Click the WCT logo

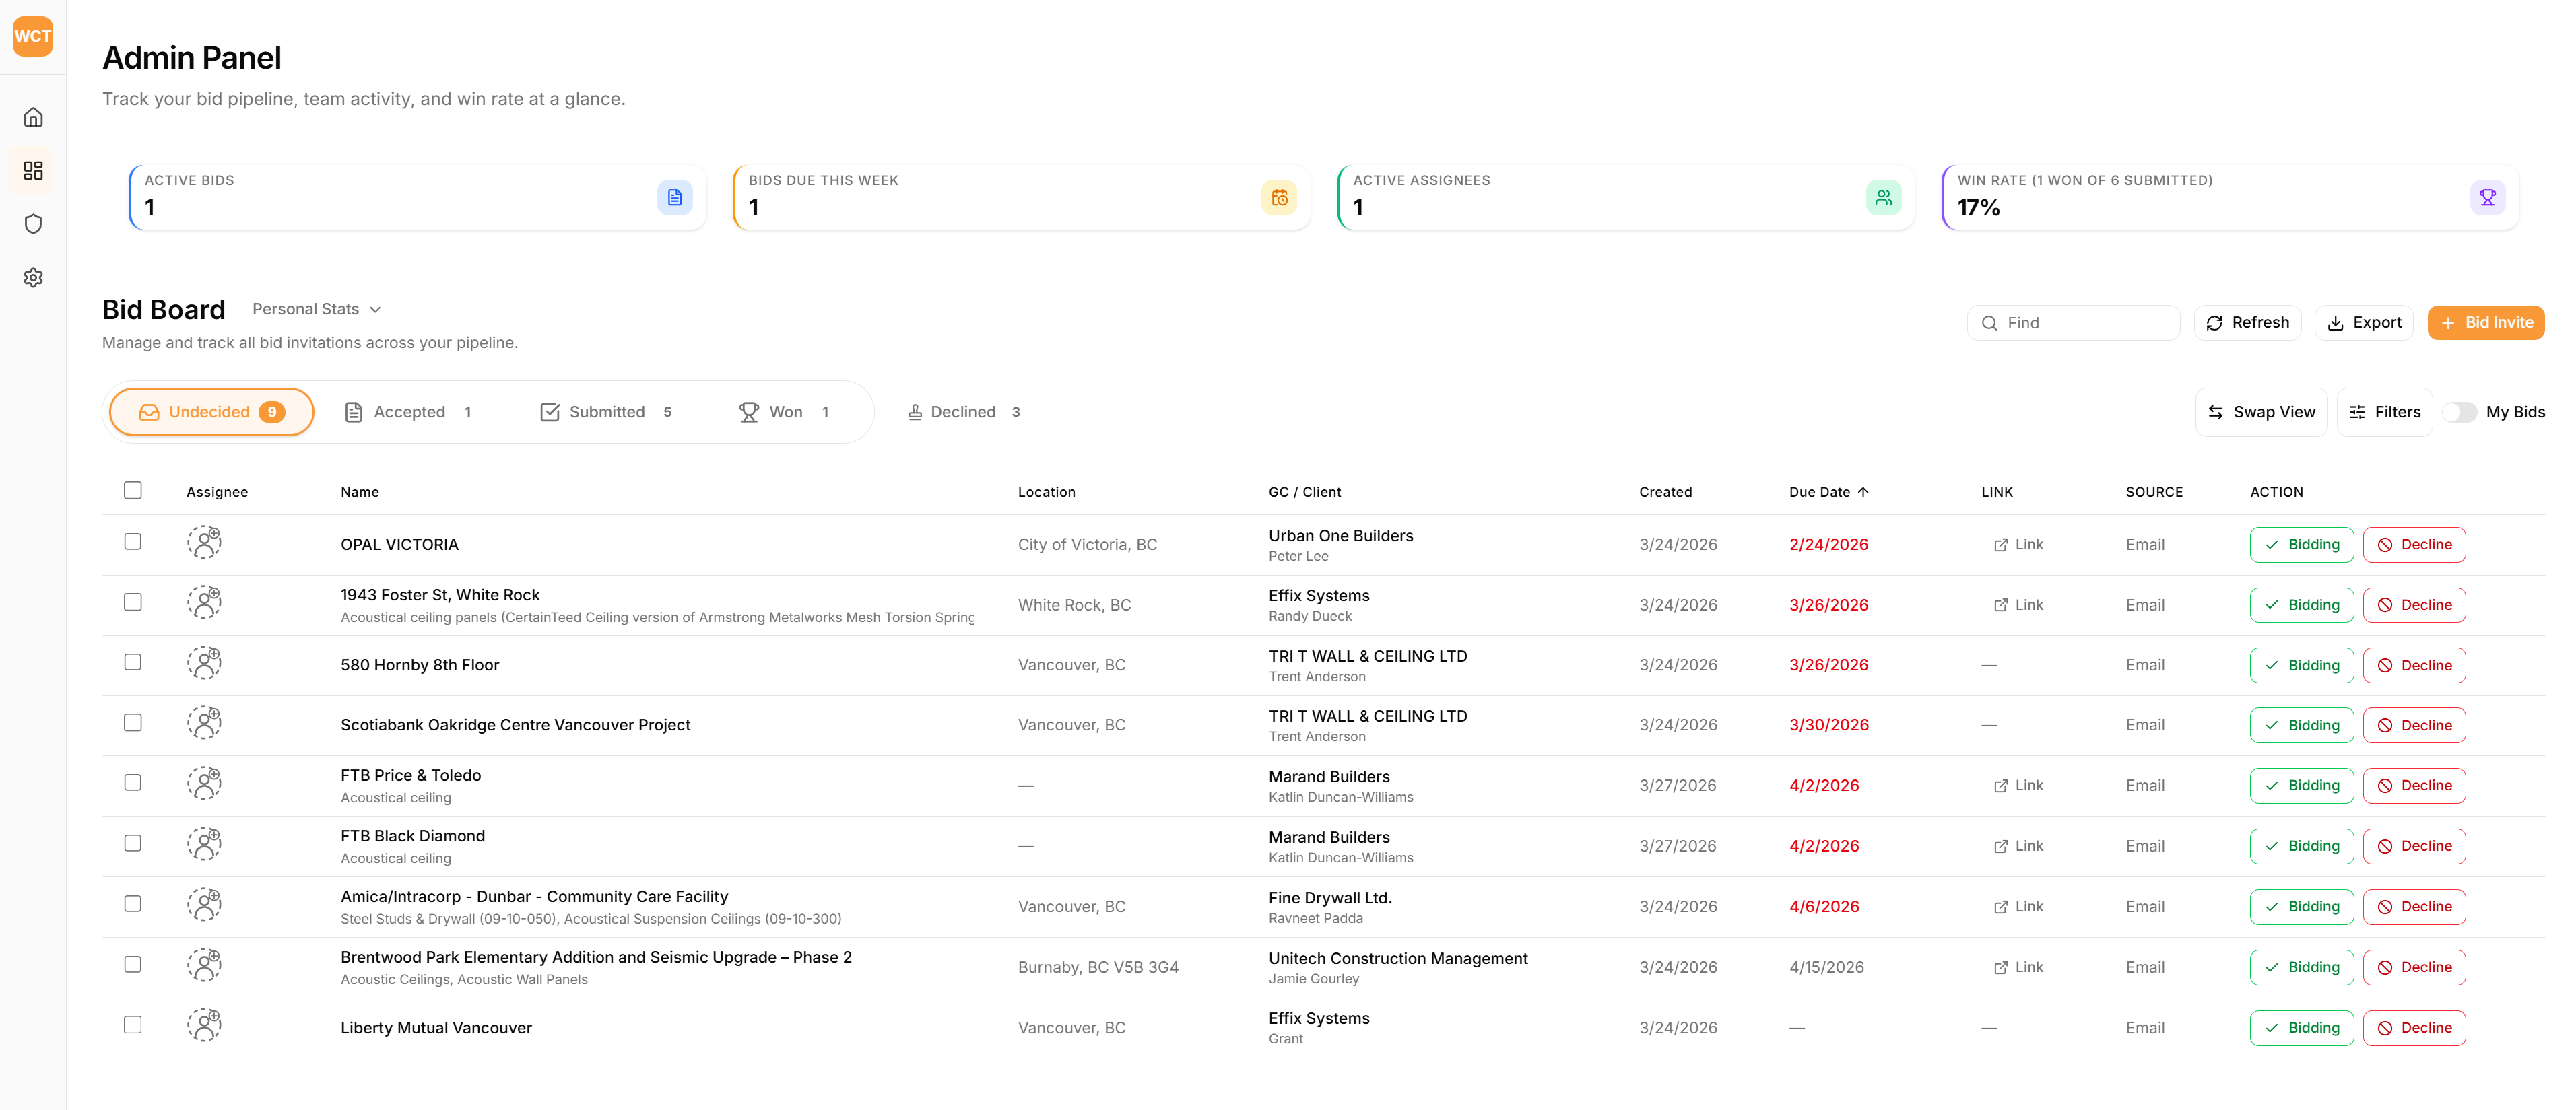point(33,36)
